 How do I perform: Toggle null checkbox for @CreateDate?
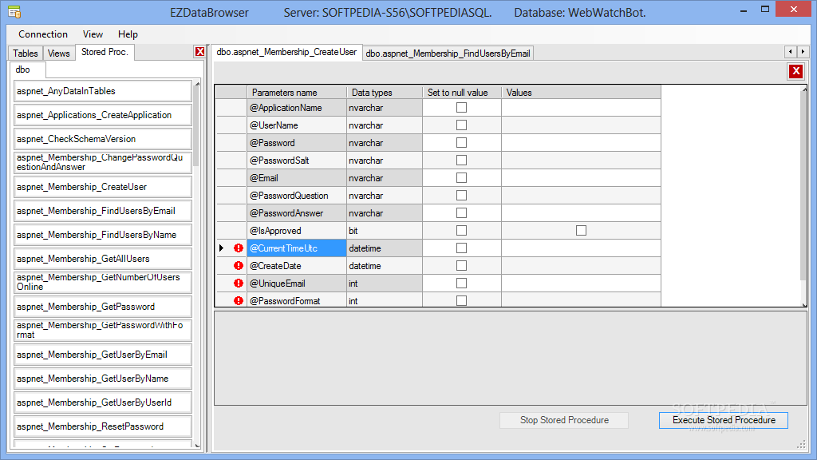pyautogui.click(x=462, y=265)
